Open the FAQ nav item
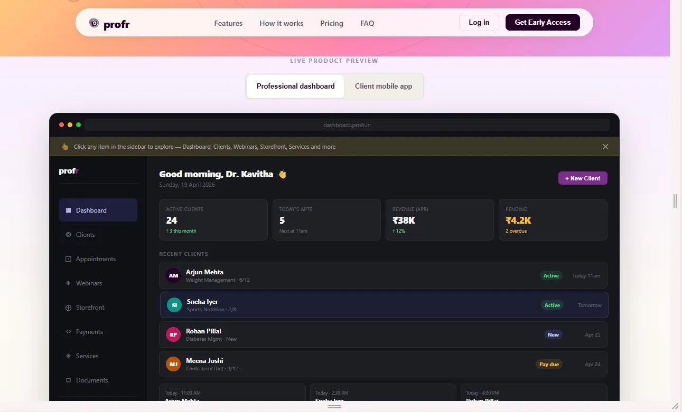682x412 pixels. [367, 23]
